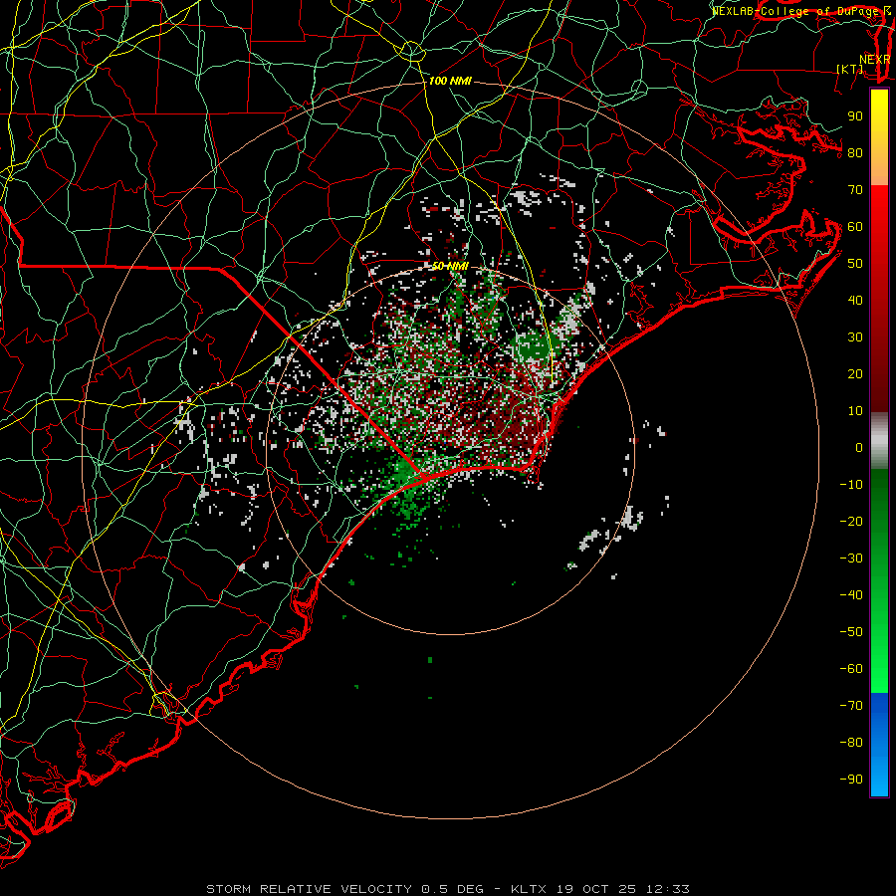896x896 pixels.
Task: Click the 80 value on velocity scale
Action: pyautogui.click(x=855, y=153)
